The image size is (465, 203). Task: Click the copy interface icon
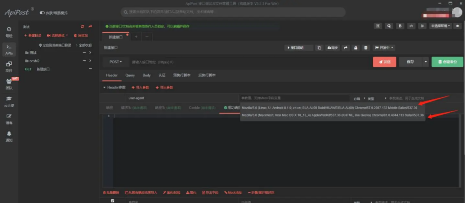319,48
